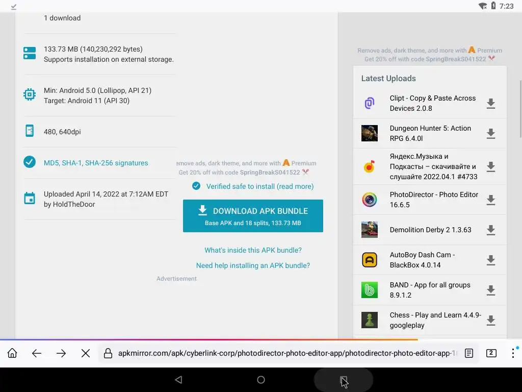
Task: Tap the PhotoDirector app icon
Action: pos(370,200)
